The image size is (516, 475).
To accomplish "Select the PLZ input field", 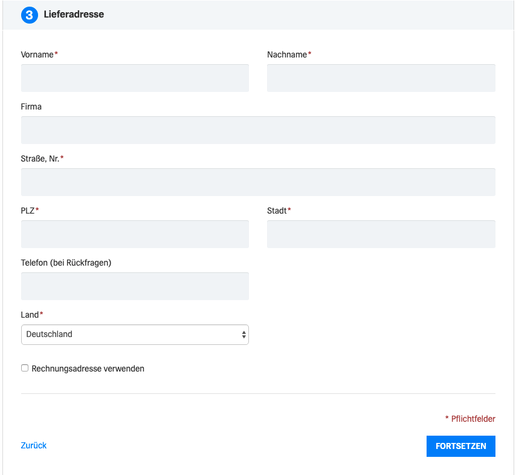I will [x=135, y=234].
